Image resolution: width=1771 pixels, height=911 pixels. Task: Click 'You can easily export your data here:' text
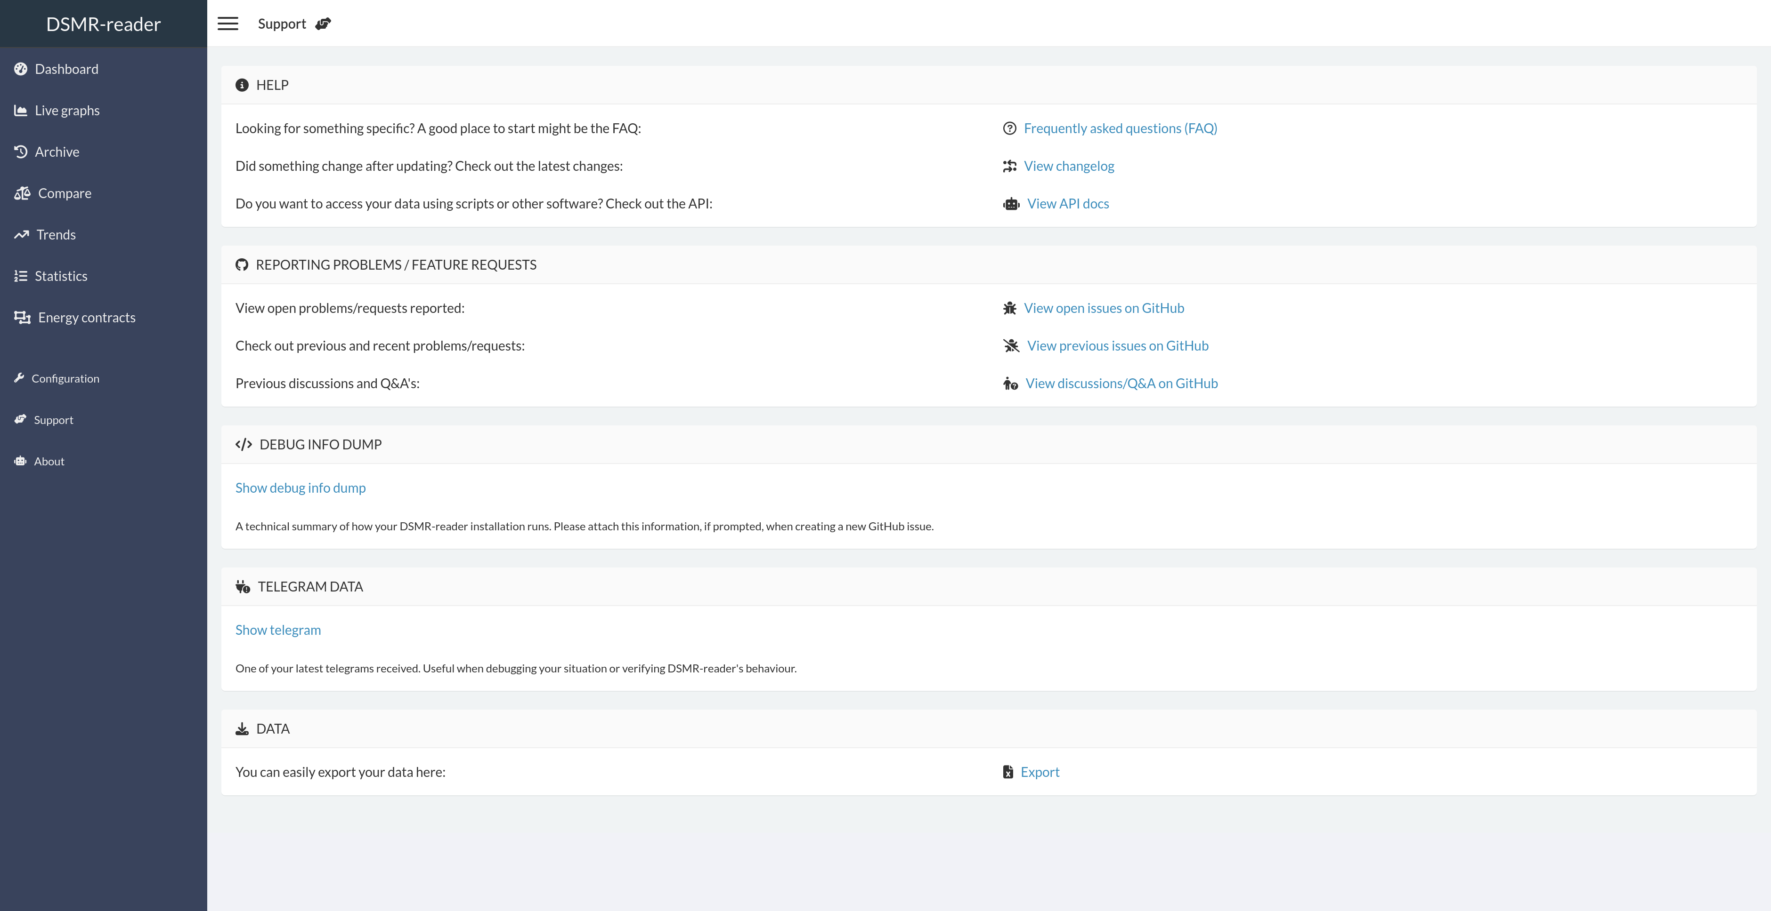[x=341, y=772]
